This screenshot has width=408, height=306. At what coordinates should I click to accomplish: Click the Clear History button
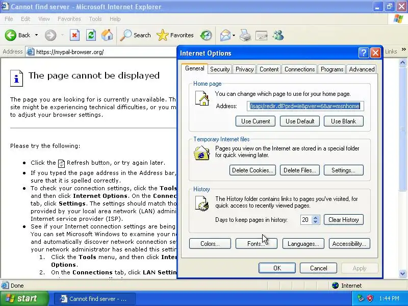343,220
